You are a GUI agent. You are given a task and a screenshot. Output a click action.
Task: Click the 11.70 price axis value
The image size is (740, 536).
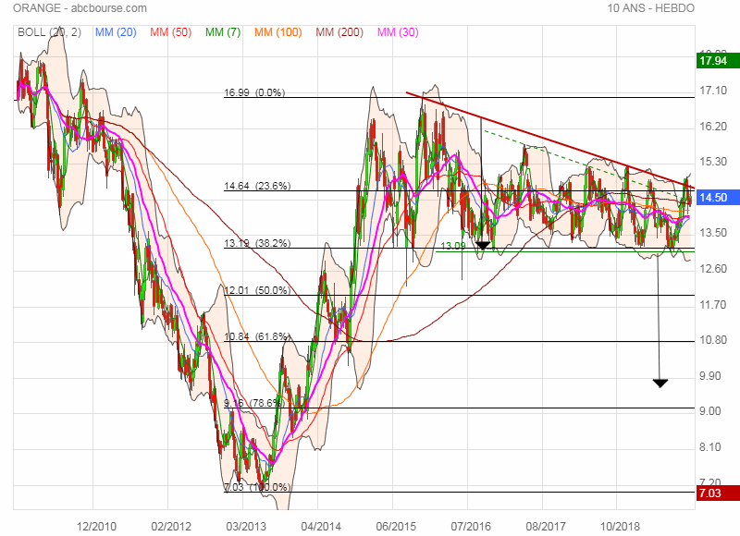click(713, 305)
